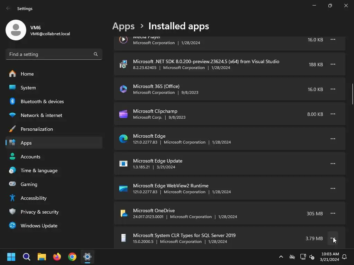Open Windows Update settings page

click(x=39, y=226)
